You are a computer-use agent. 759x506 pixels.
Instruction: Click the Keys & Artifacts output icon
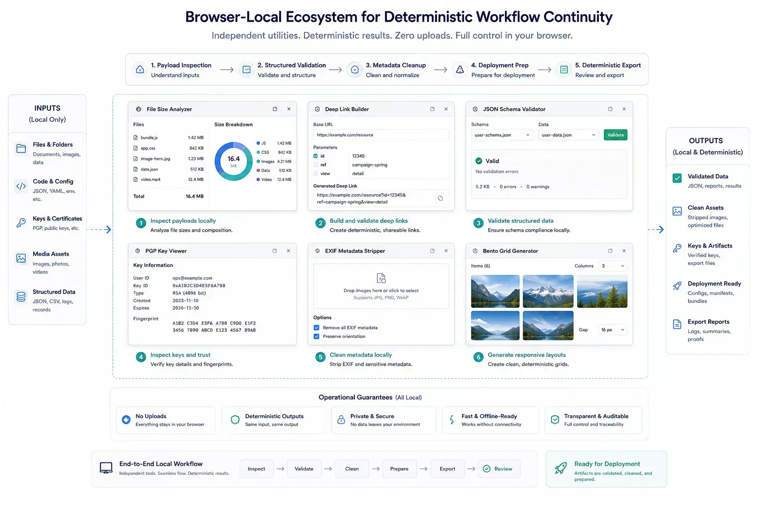pos(677,249)
